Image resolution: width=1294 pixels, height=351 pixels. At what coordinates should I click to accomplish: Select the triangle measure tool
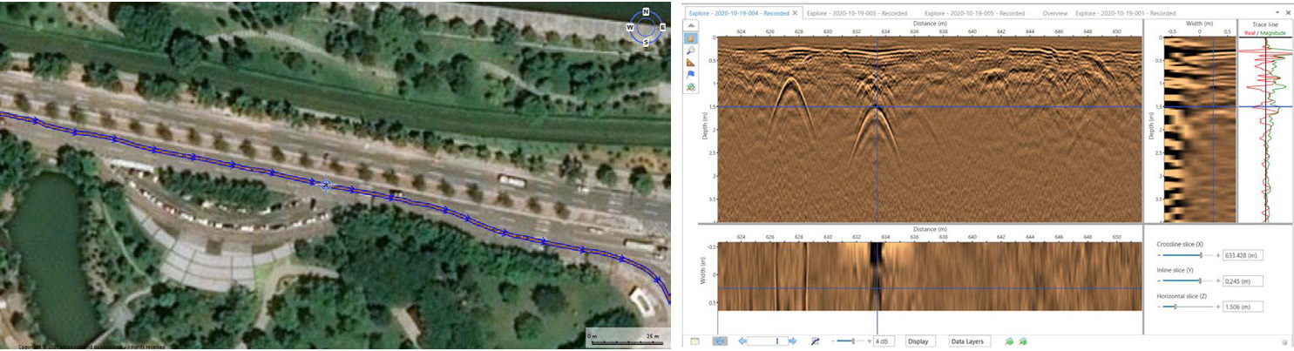692,63
